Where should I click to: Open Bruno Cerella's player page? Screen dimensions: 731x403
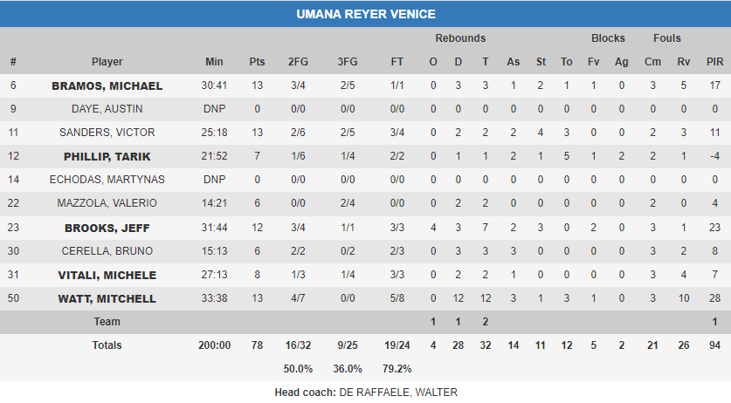coord(107,251)
